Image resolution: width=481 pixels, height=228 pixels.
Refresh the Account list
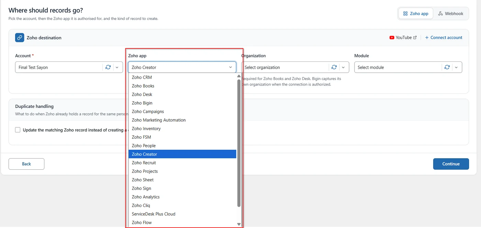pos(108,67)
